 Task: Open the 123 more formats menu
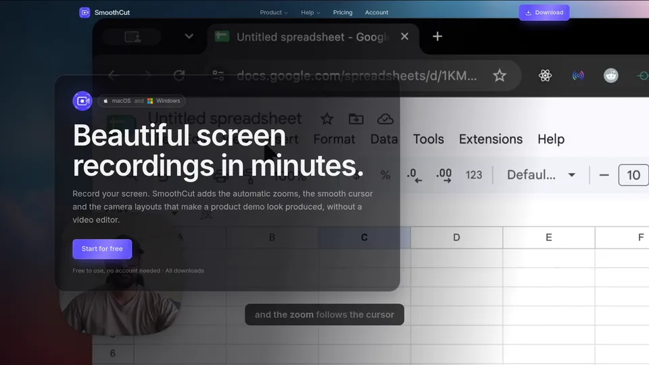[x=474, y=175]
